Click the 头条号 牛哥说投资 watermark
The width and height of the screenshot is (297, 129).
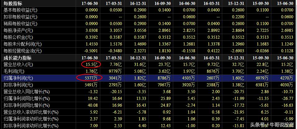(x=272, y=125)
